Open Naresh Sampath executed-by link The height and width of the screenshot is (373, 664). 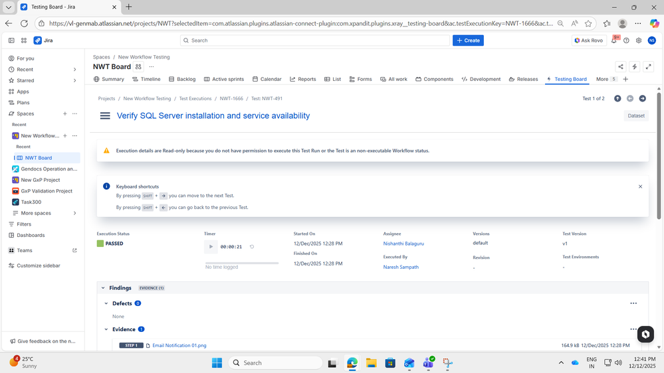(401, 267)
